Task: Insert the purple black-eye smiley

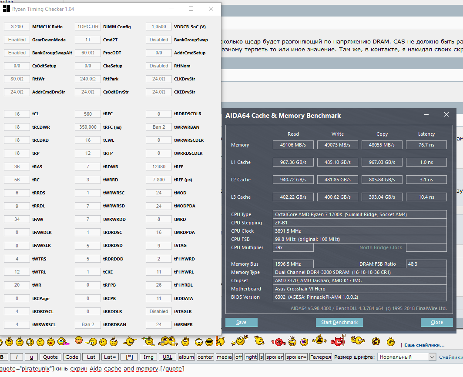Action: [x=304, y=342]
